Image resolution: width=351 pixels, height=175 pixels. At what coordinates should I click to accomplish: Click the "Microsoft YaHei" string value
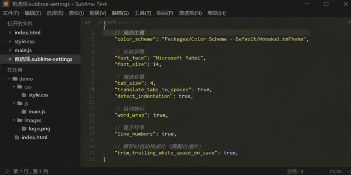pos(178,58)
